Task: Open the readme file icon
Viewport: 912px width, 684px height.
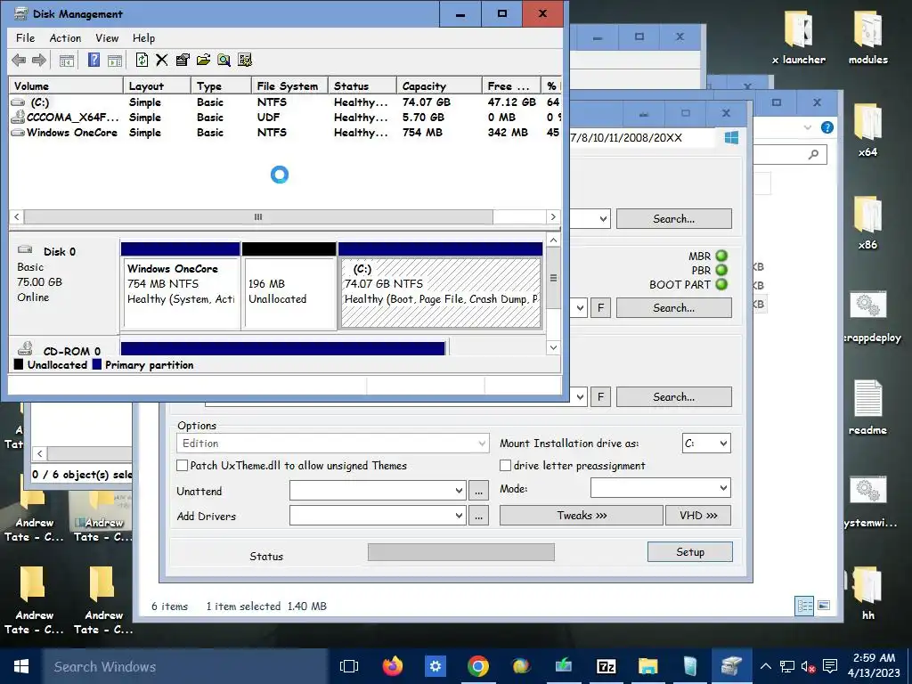Action: [867, 407]
